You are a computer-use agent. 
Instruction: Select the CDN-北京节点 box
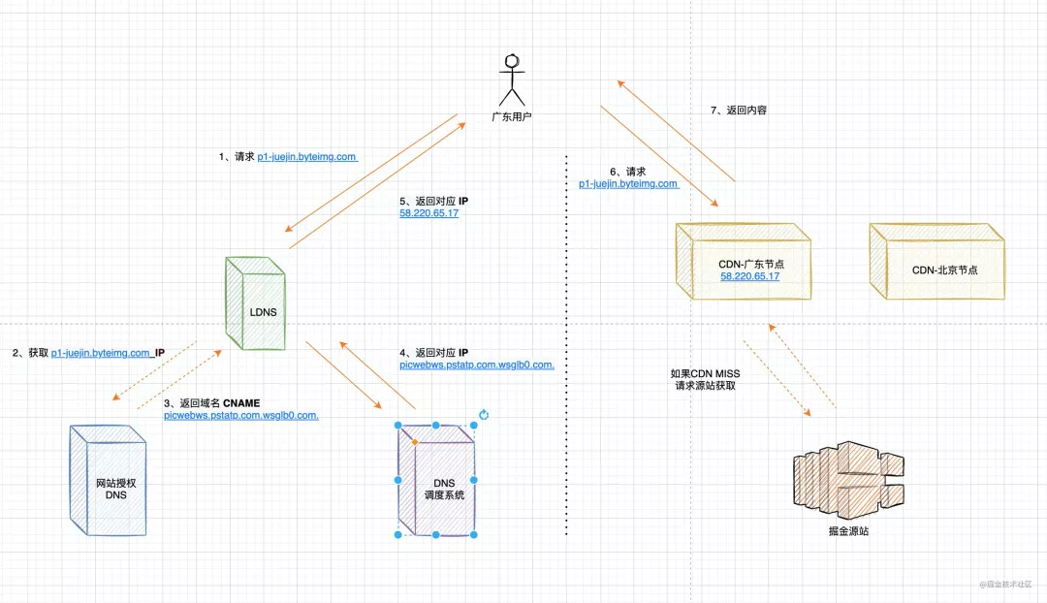[936, 261]
